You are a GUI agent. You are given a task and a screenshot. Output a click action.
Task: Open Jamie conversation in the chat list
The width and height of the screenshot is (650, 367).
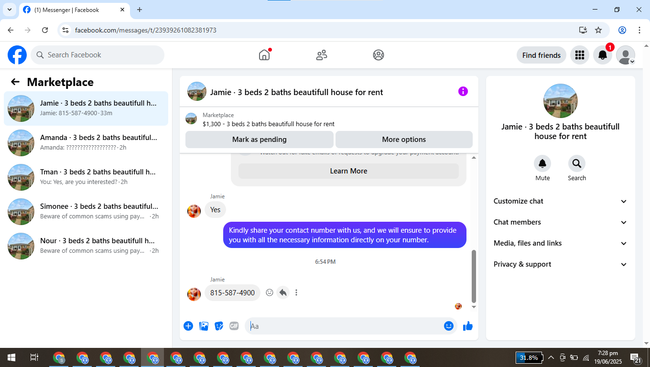coord(86,108)
